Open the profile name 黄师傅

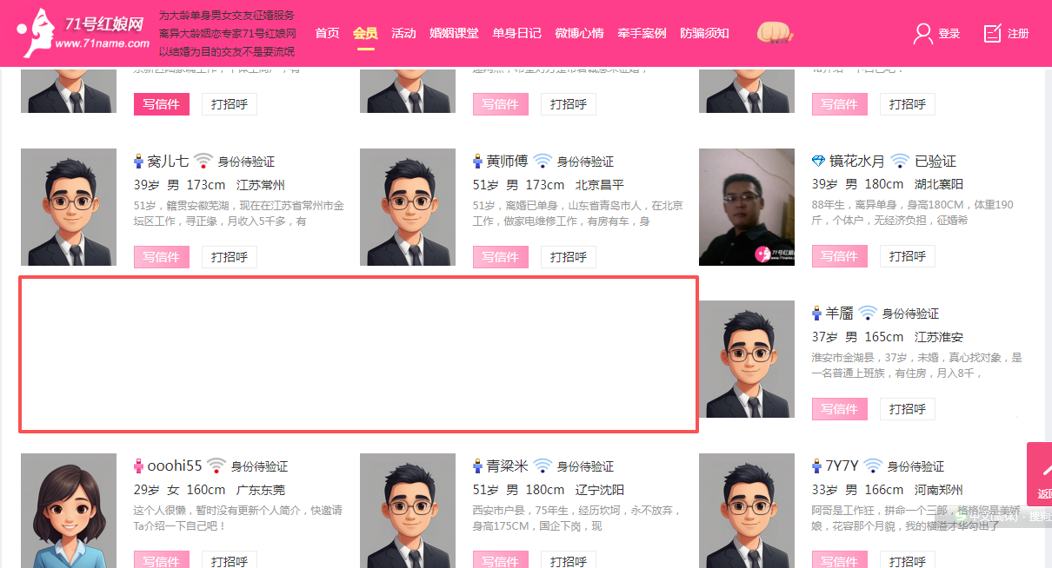[507, 162]
